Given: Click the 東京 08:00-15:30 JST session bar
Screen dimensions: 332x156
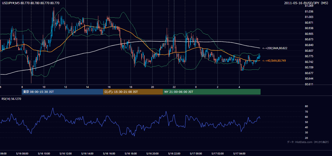Looking at the screenshot, I should (x=62, y=92).
